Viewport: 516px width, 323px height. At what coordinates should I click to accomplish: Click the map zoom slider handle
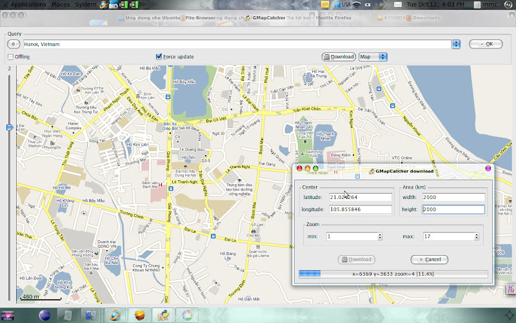pyautogui.click(x=10, y=127)
